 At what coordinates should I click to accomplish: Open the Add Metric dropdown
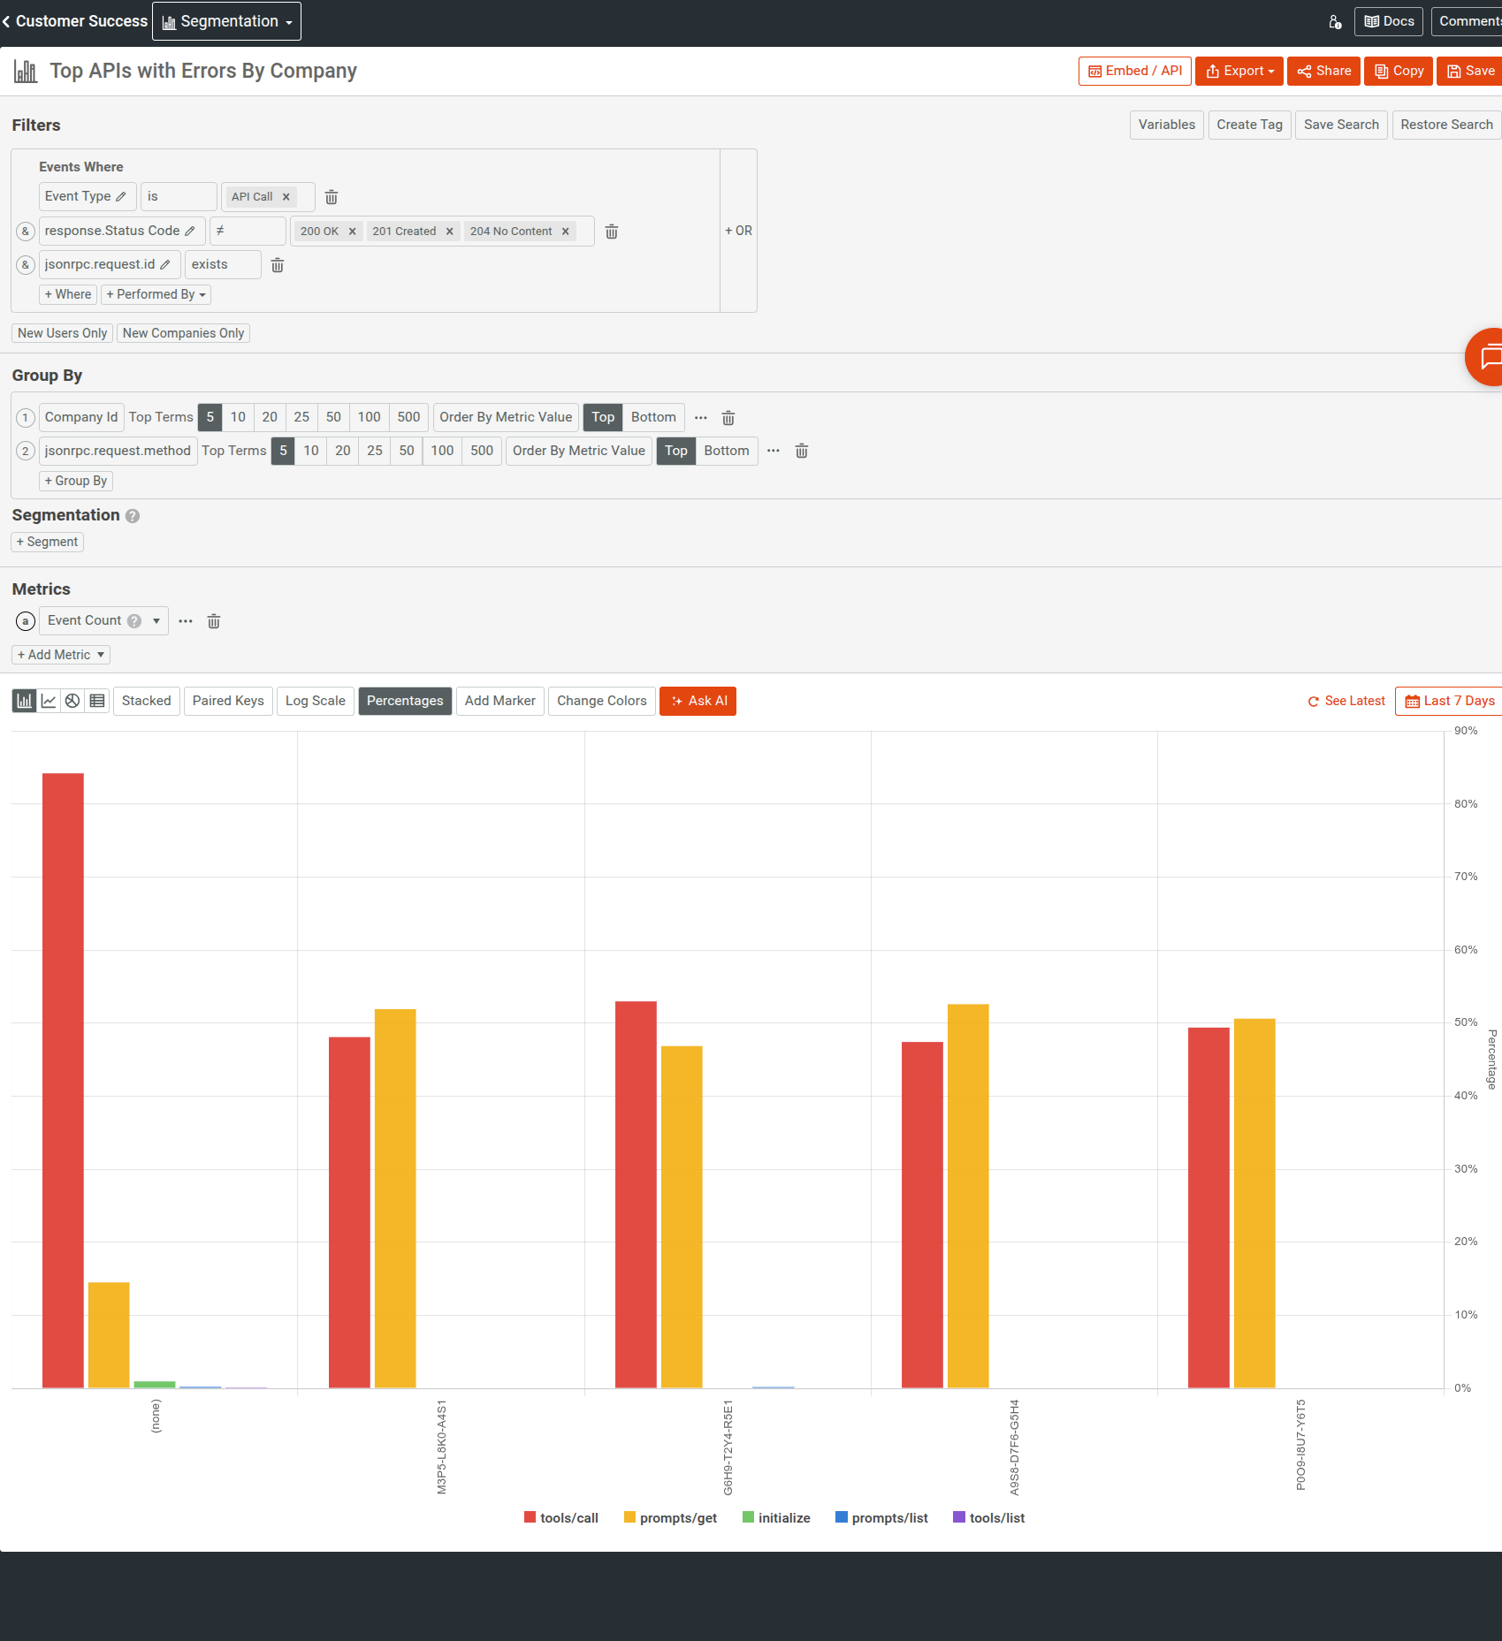[x=60, y=654]
